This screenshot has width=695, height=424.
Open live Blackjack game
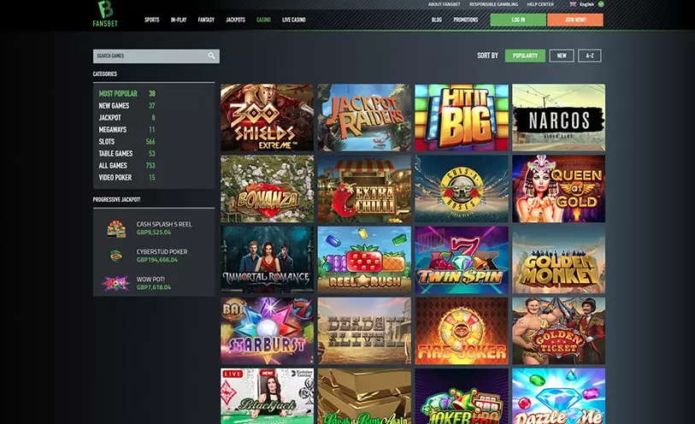pos(267,396)
